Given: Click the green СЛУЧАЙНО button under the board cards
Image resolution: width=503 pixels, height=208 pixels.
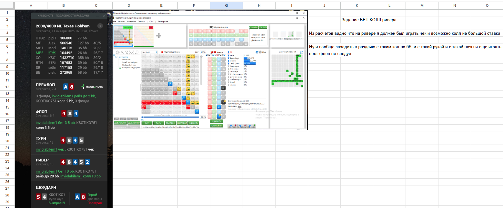Looking at the screenshot, I should point(216,126).
